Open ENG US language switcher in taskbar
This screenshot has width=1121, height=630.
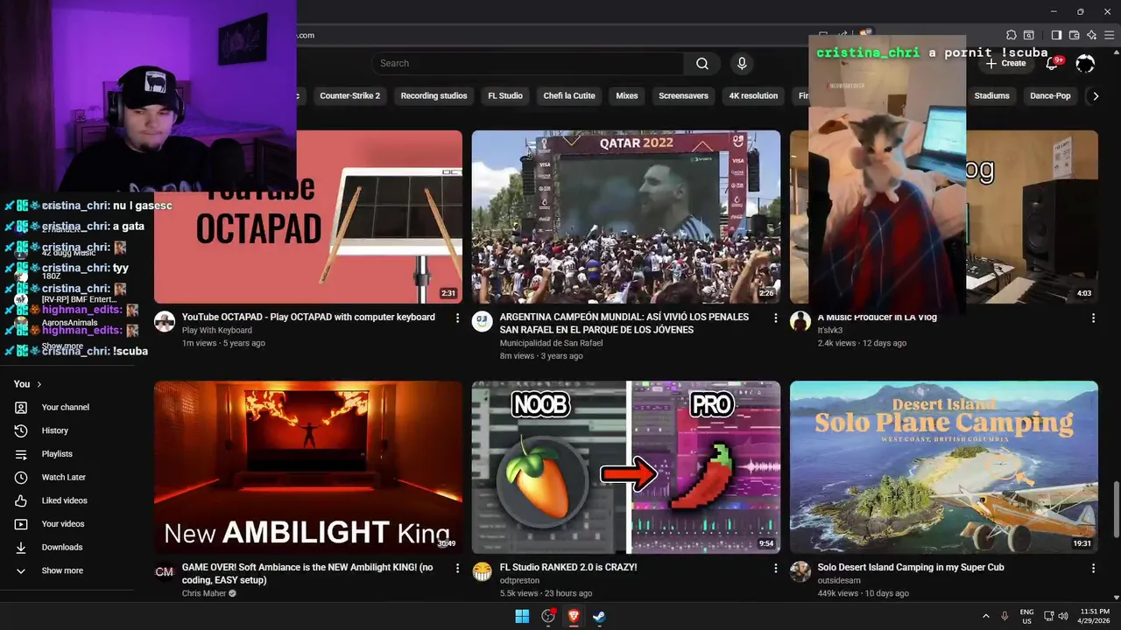click(1026, 616)
